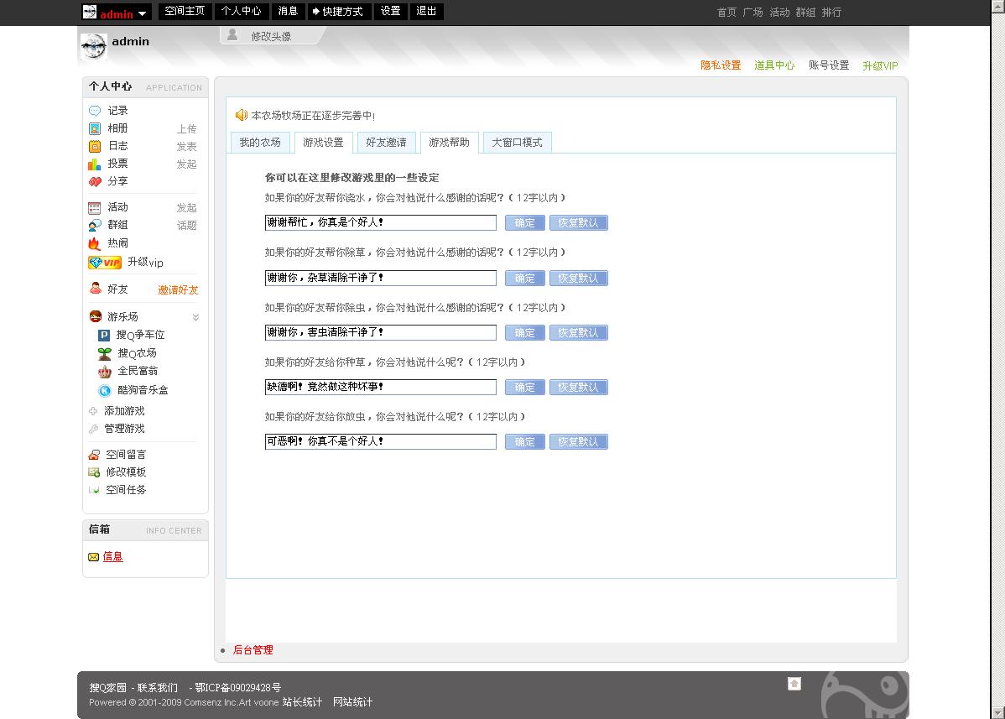Image resolution: width=1005 pixels, height=719 pixels.
Task: Click the 除草 thanks message text field
Action: tap(380, 278)
